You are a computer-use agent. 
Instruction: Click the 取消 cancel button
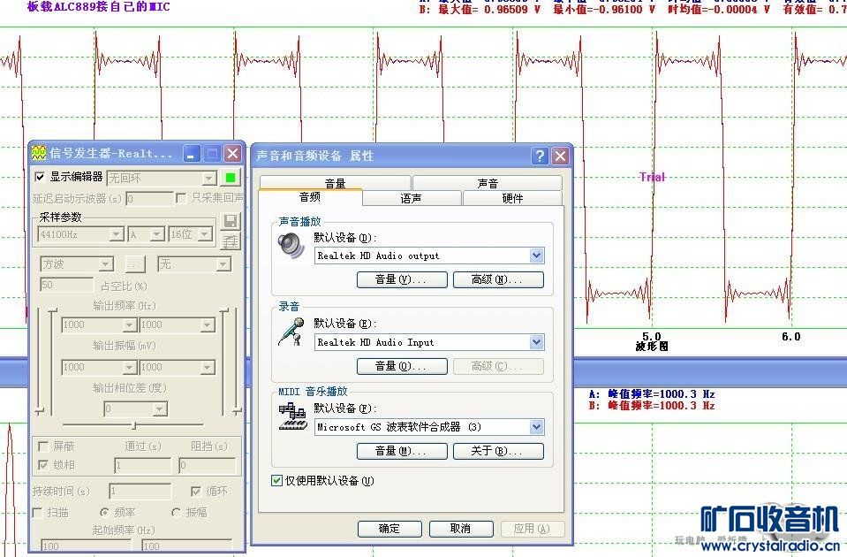pos(461,529)
